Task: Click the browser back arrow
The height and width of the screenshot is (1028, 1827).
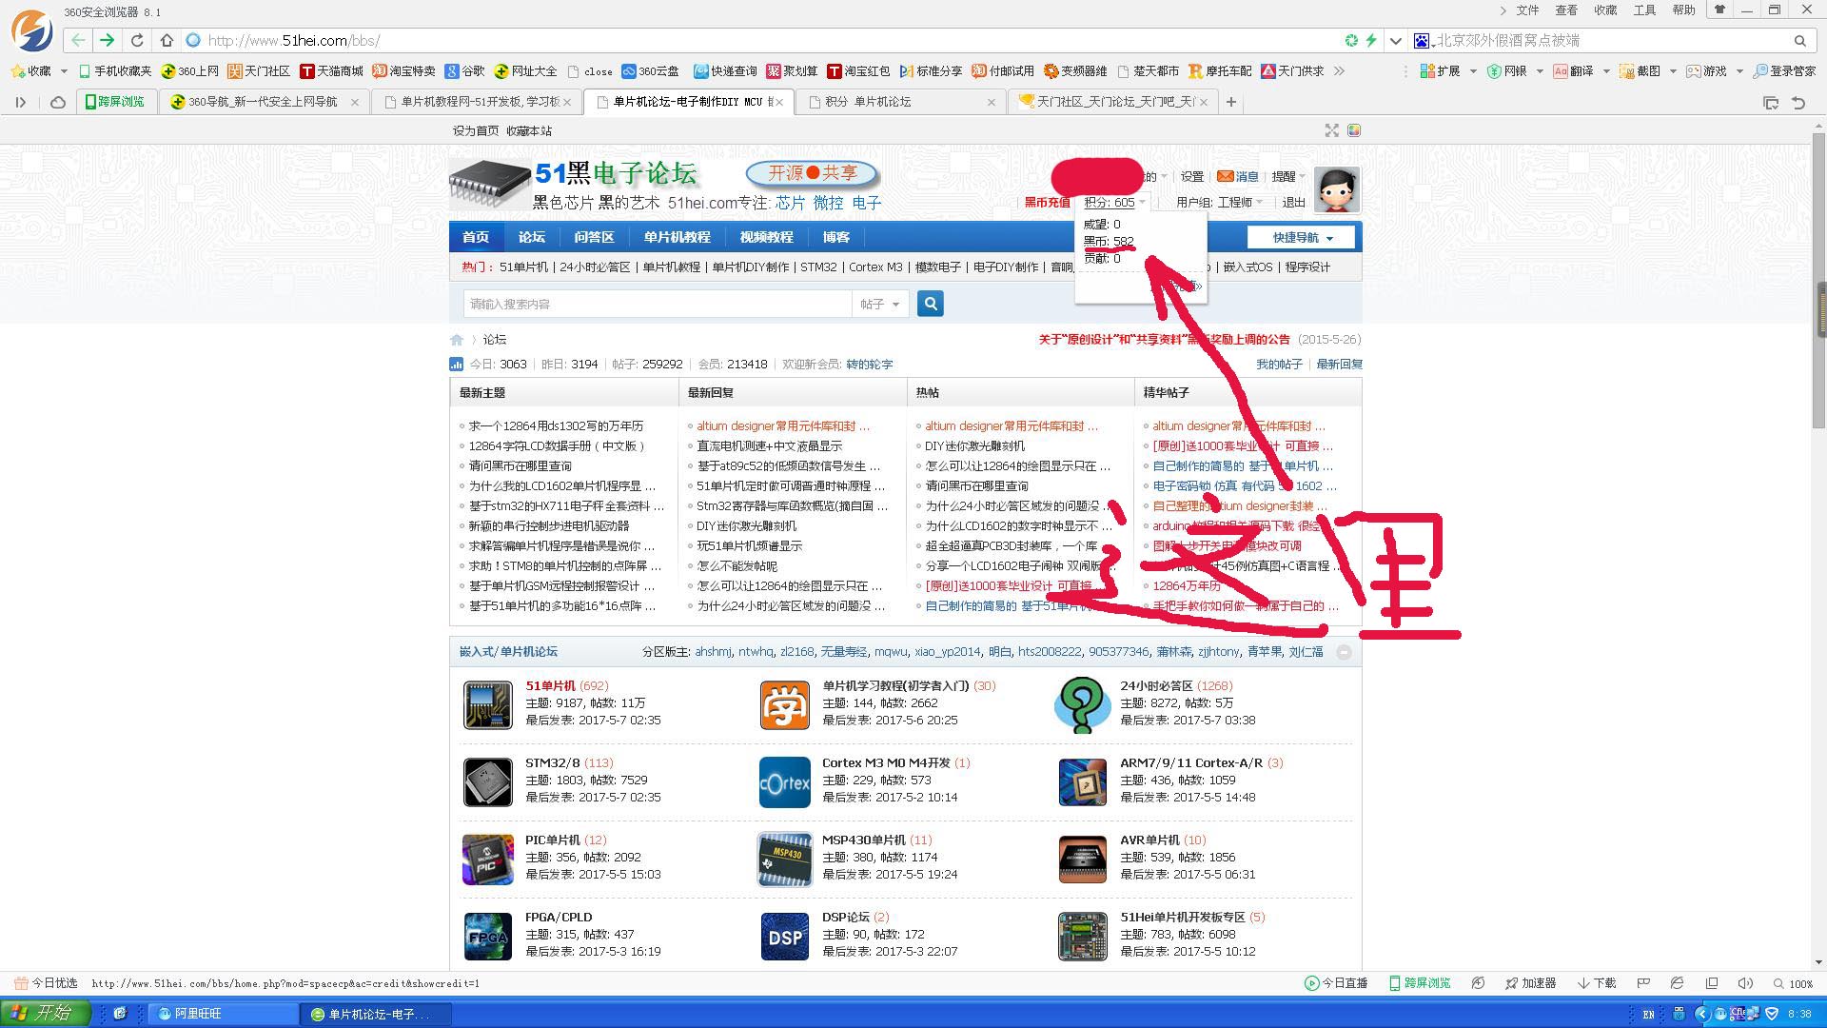Action: [78, 40]
